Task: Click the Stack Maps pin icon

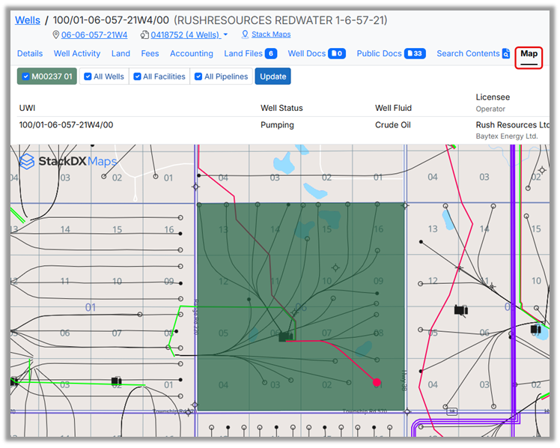Action: (245, 34)
